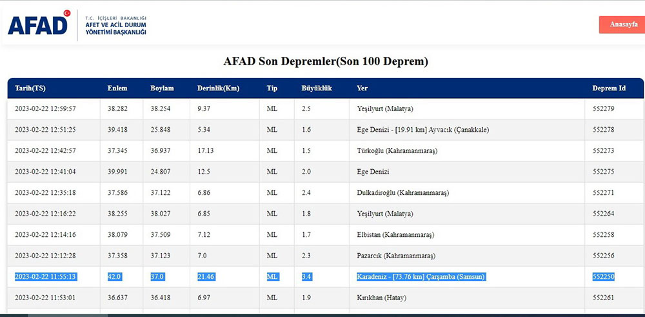Click the Tarih(TS) column header

30,88
